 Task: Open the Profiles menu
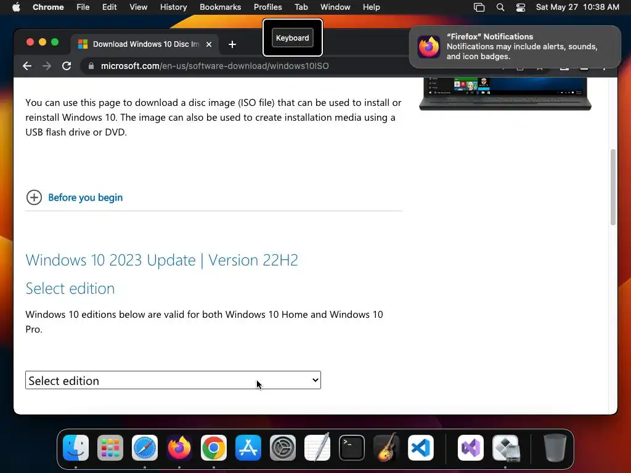[267, 7]
